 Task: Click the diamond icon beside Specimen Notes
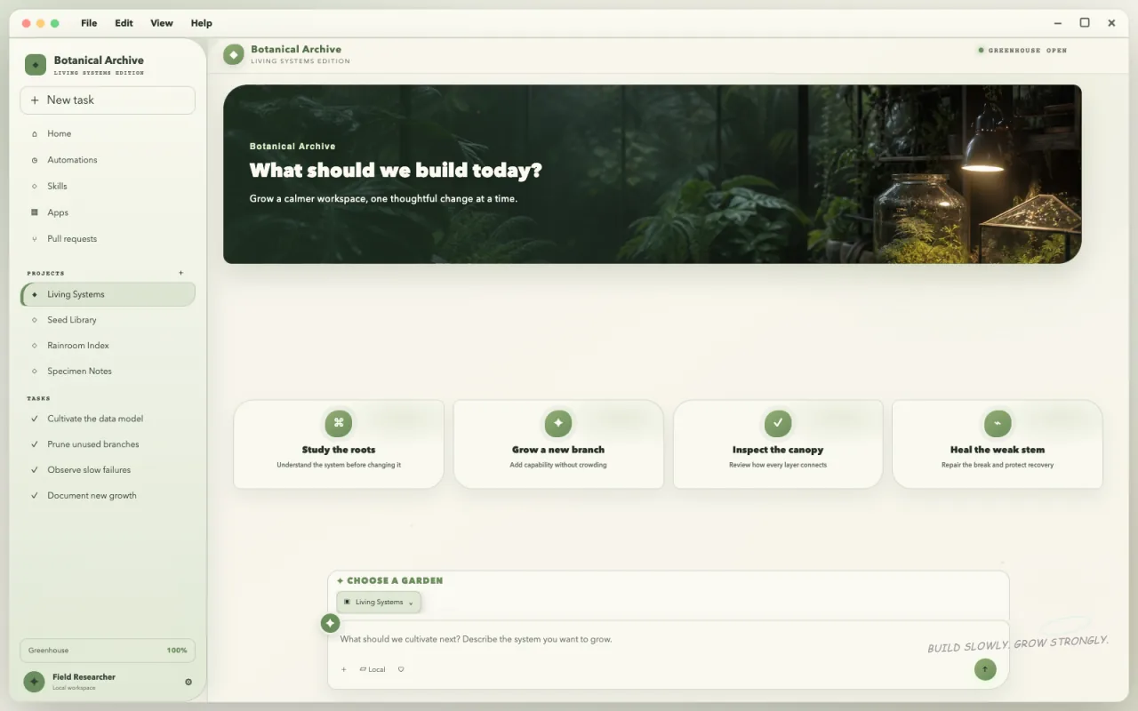click(x=35, y=371)
